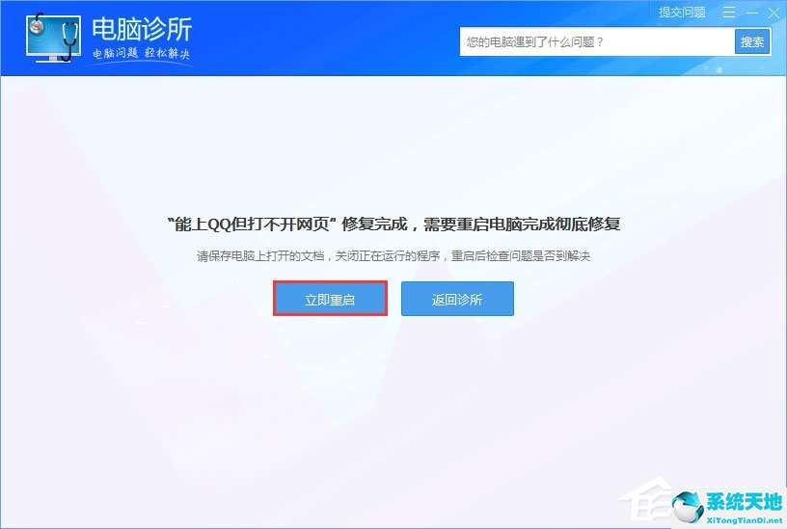This screenshot has width=787, height=529.
Task: Click the 电脑诊所 title text
Action: pyautogui.click(x=142, y=29)
